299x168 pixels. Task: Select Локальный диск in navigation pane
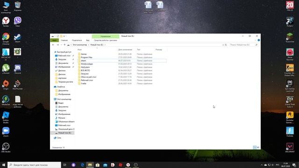[65, 129]
